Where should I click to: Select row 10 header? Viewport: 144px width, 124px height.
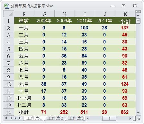click(9, 84)
